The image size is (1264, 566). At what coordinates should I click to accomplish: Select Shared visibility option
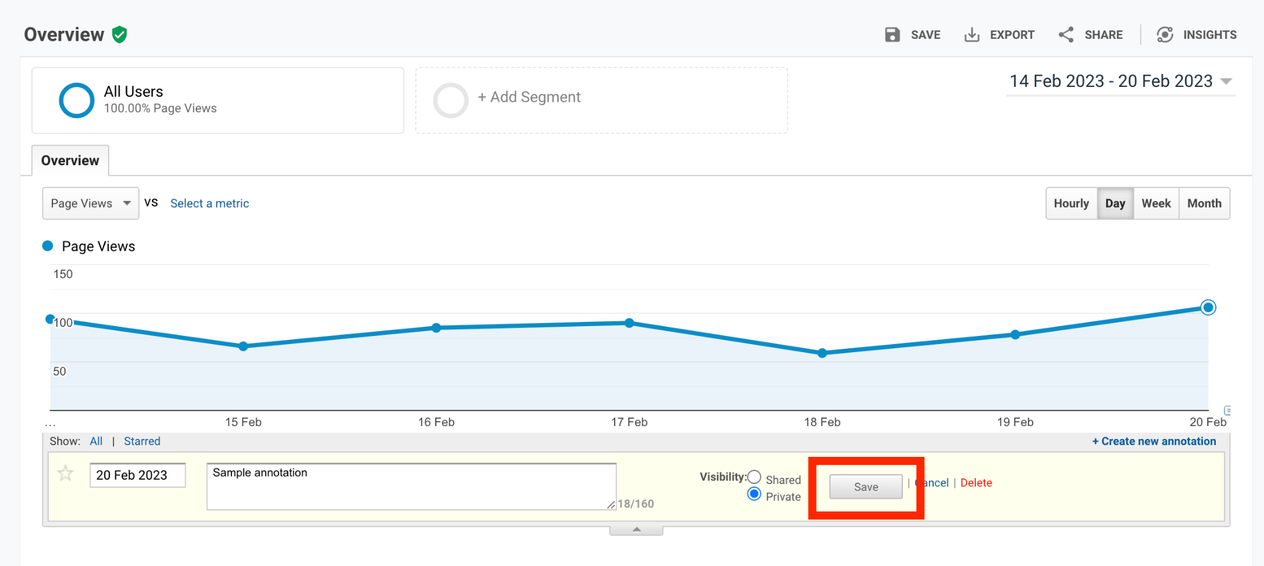click(x=754, y=477)
